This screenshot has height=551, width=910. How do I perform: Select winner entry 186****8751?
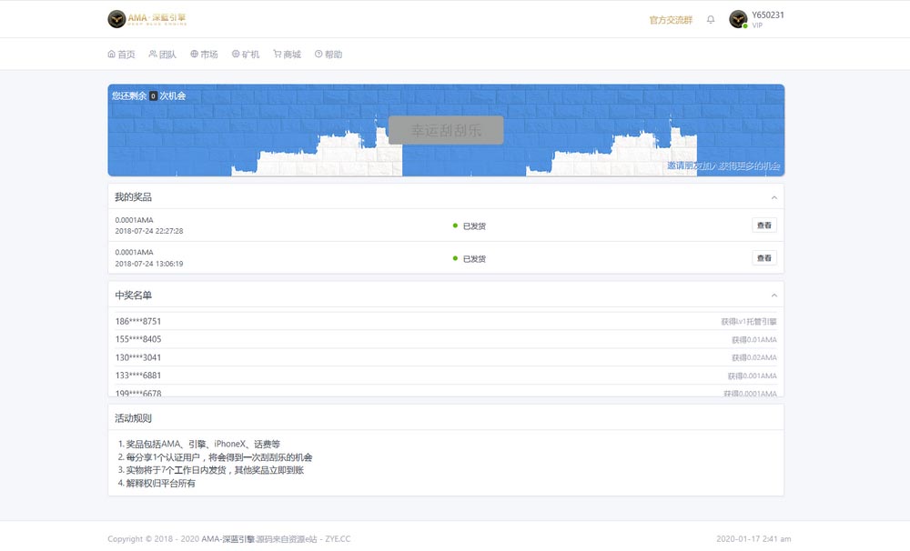pos(138,322)
